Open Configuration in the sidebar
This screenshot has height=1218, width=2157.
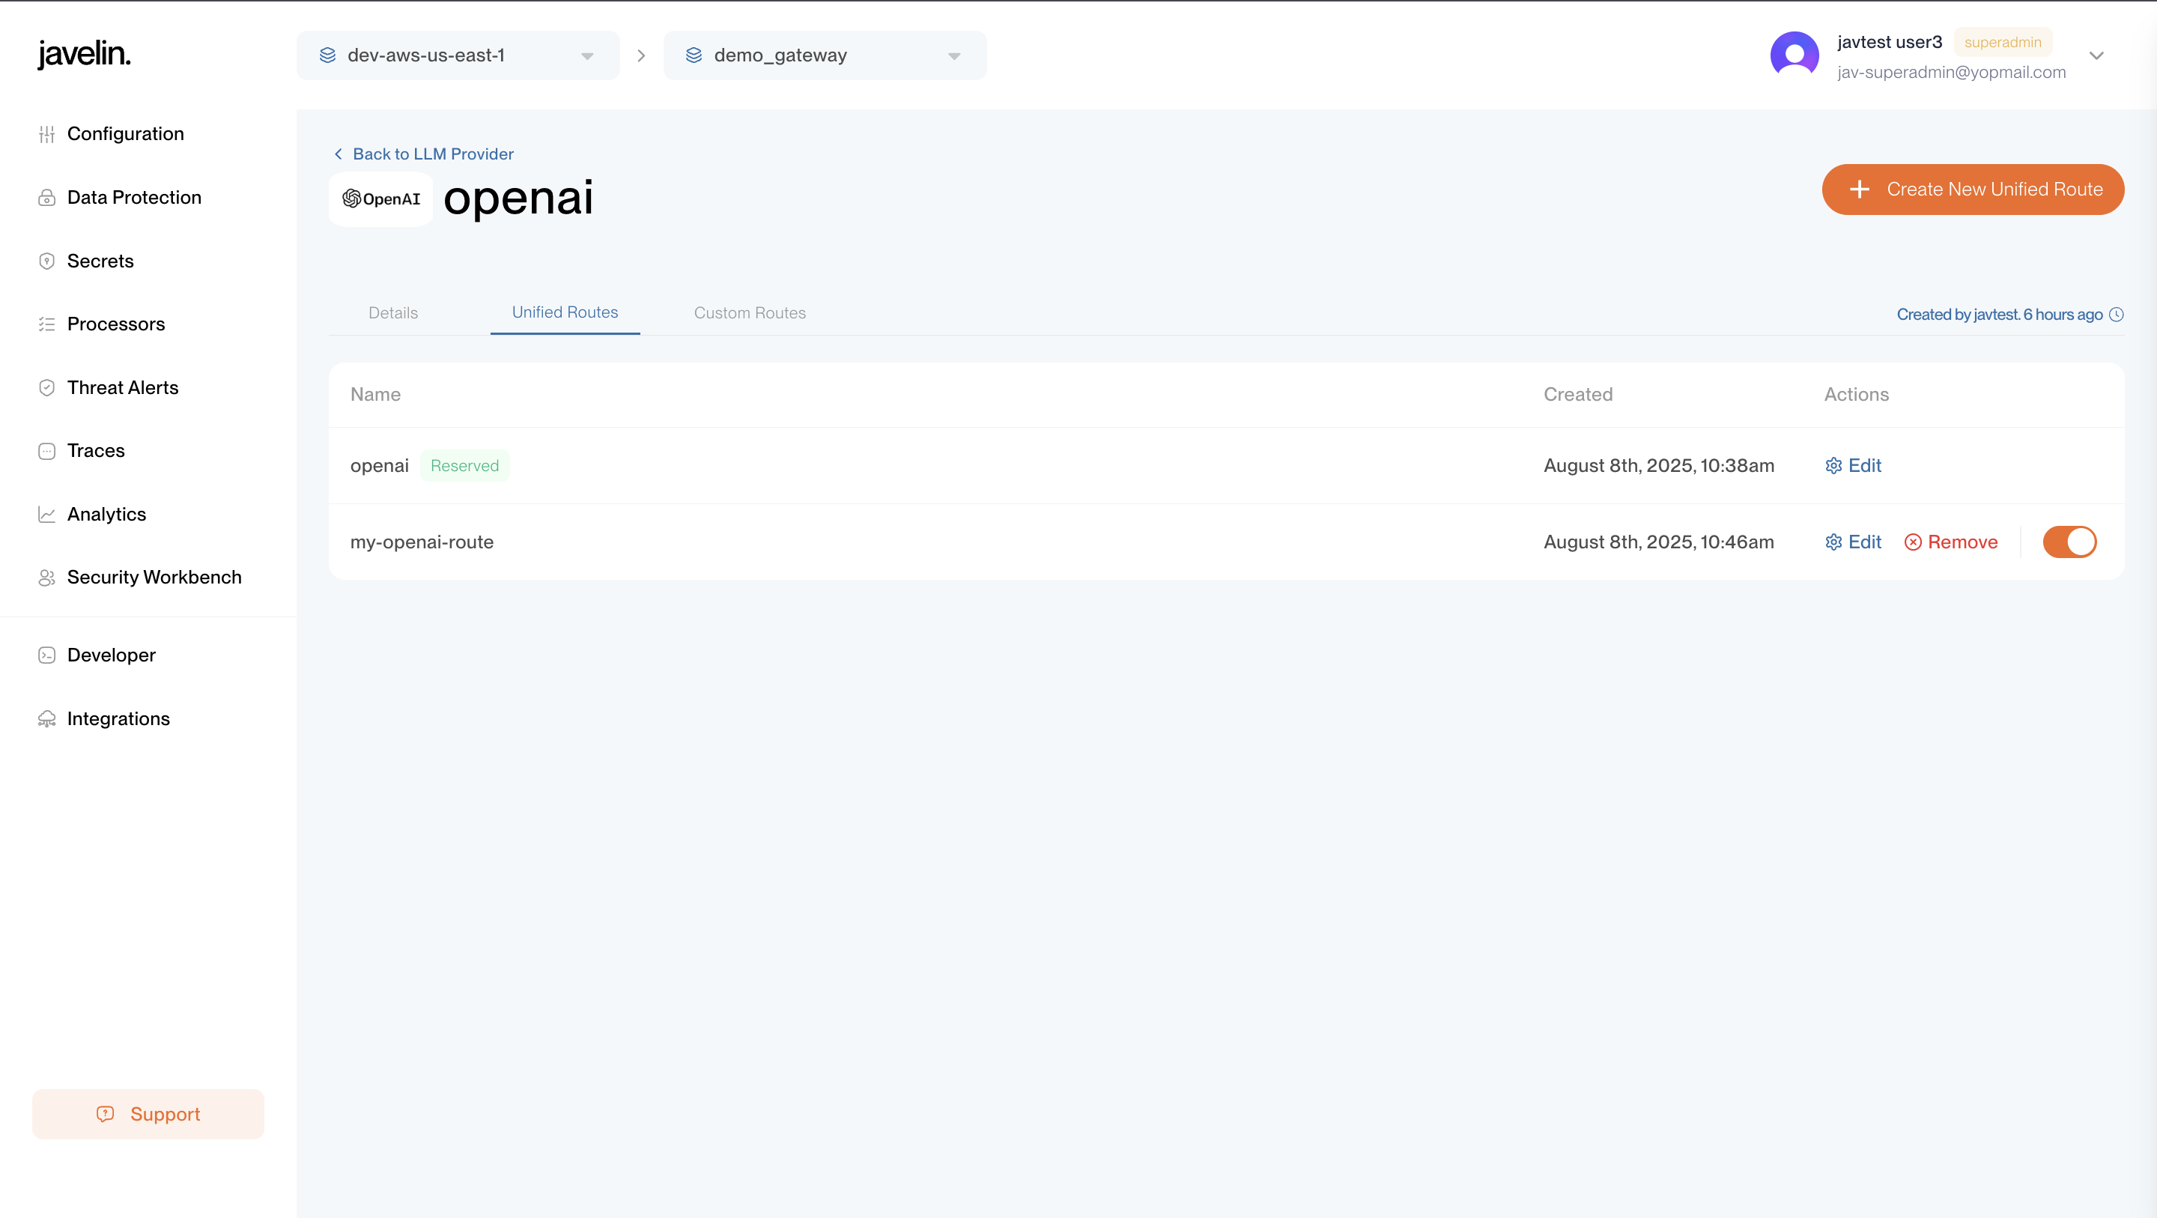126,134
